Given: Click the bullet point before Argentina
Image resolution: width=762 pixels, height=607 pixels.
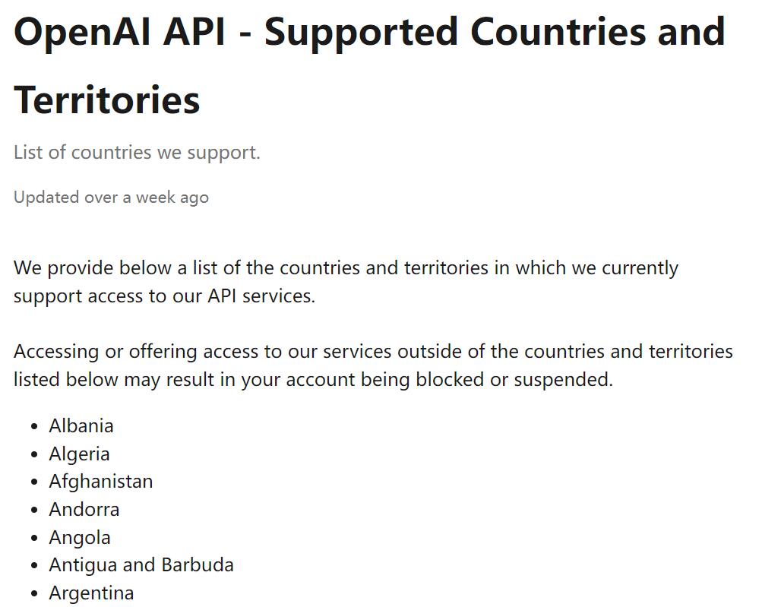Looking at the screenshot, I should [35, 594].
